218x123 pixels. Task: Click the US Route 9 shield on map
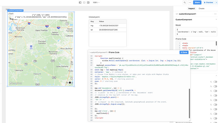click(67, 24)
